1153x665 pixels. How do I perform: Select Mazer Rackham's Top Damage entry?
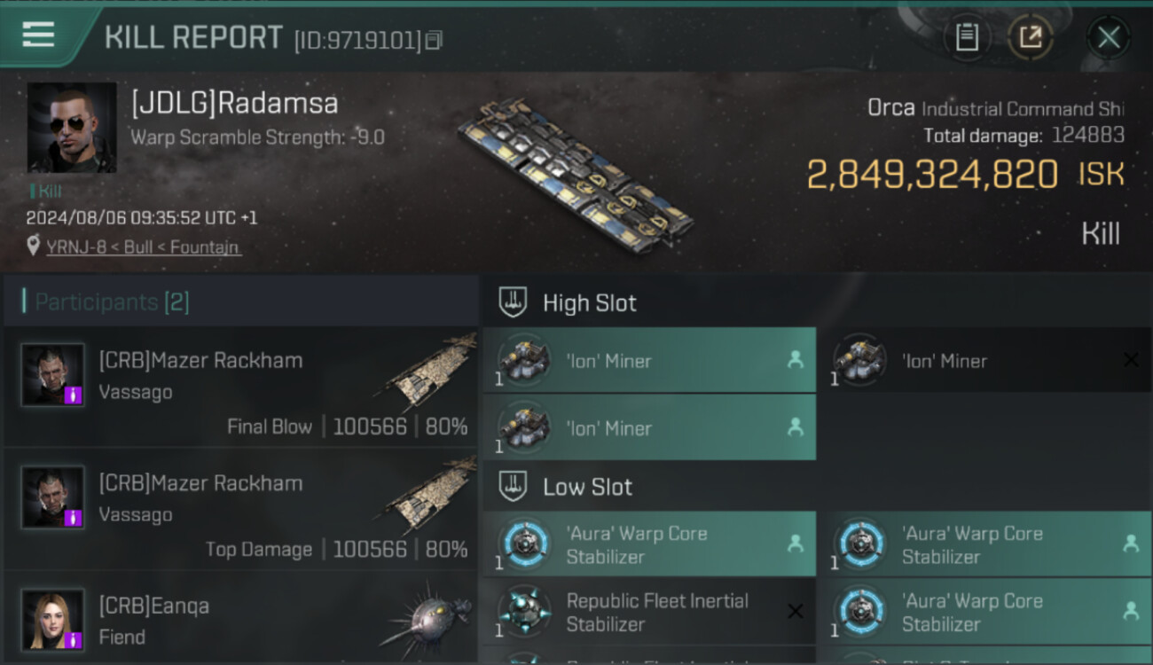241,509
